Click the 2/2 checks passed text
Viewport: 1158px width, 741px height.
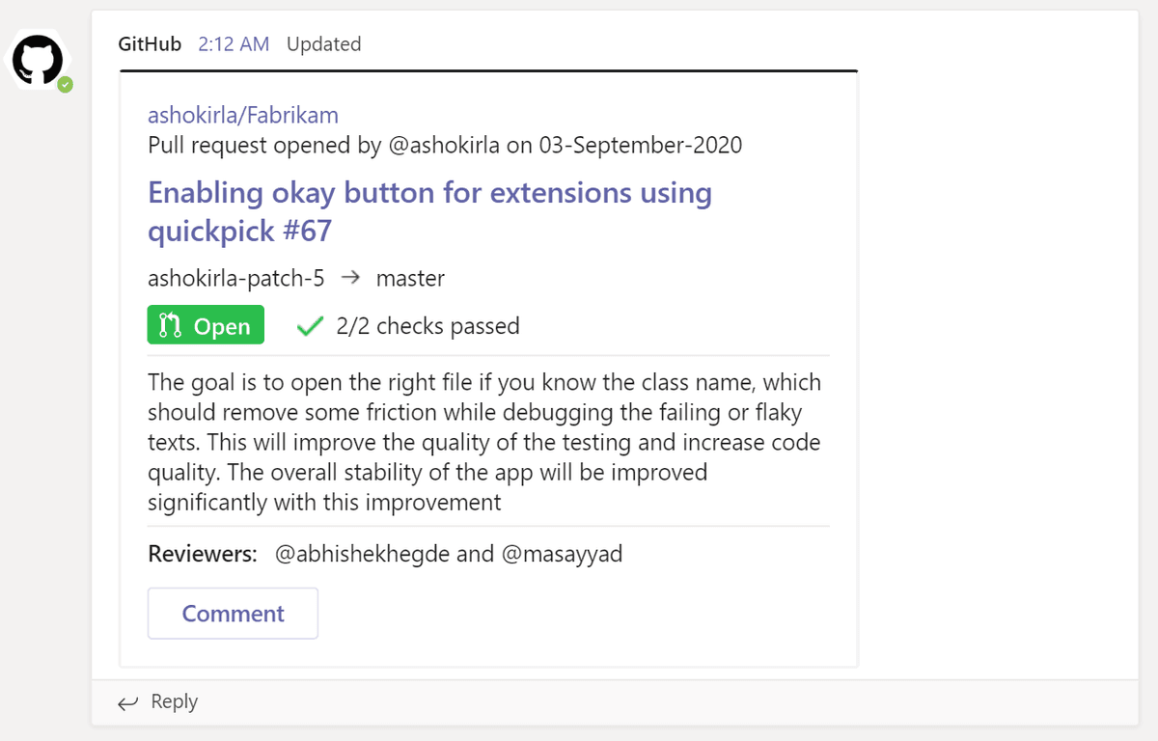[428, 326]
